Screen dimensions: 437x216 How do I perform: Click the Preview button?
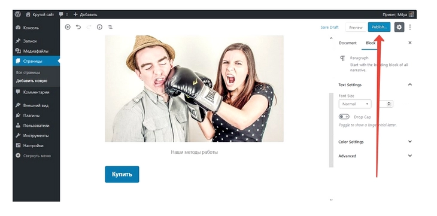coord(356,28)
